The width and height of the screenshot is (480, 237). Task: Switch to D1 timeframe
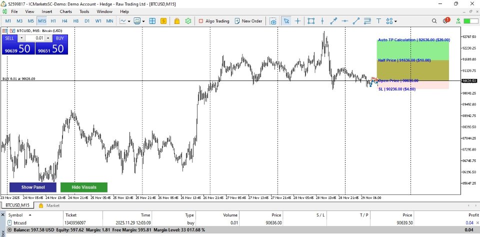(x=87, y=21)
